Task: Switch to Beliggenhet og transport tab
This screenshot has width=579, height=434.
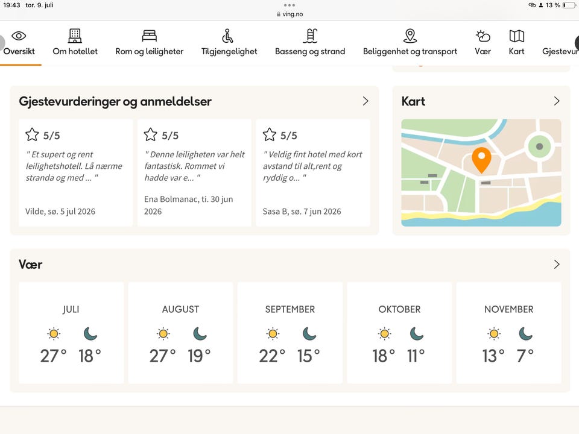Action: [x=410, y=43]
